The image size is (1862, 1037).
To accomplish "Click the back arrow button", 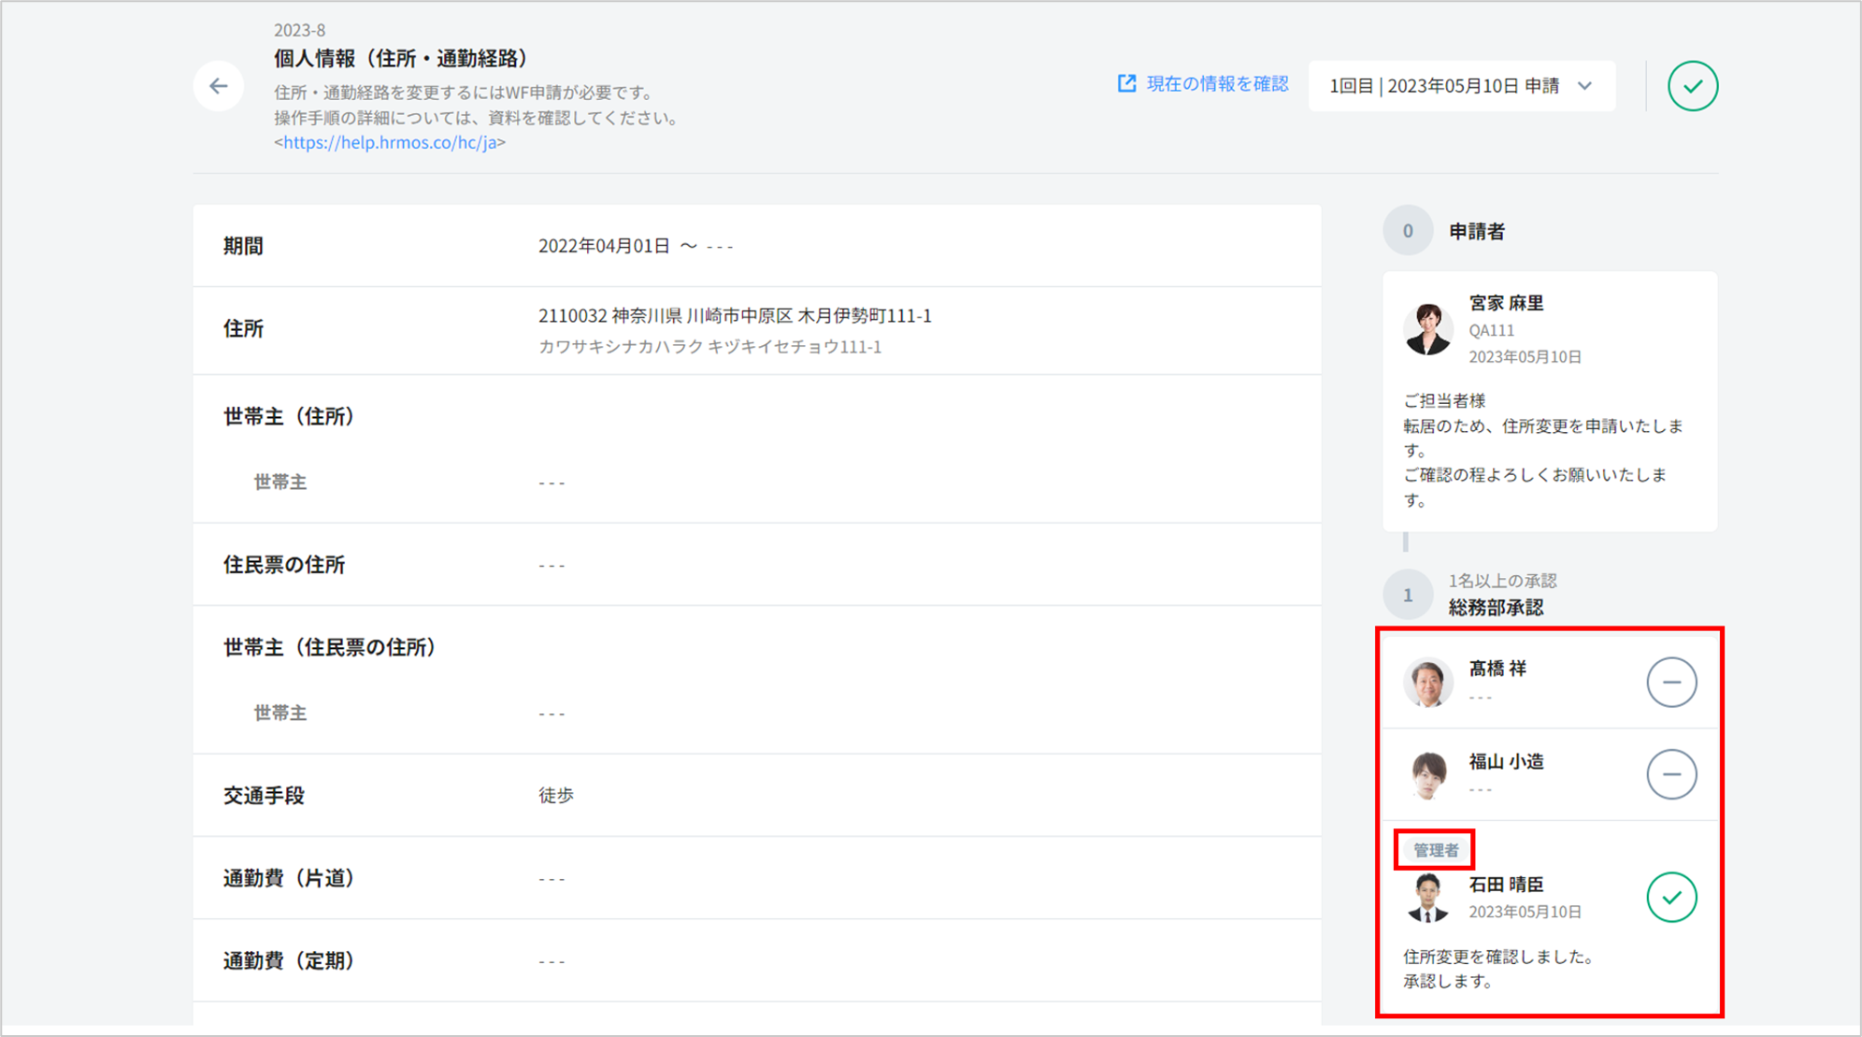I will click(219, 86).
